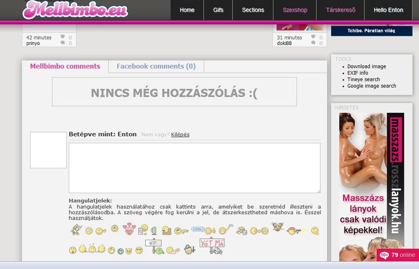Open the Hello Enton user menu
Viewport: 419px width, 269px height.
click(388, 10)
